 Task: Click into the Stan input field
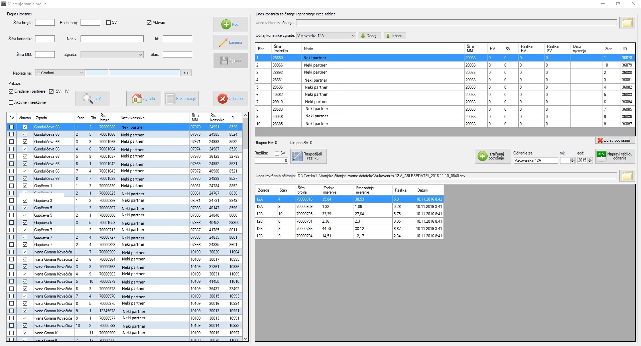coord(177,54)
